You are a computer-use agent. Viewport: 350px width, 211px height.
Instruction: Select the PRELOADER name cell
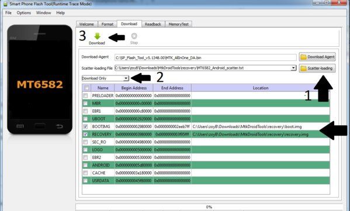[103, 96]
